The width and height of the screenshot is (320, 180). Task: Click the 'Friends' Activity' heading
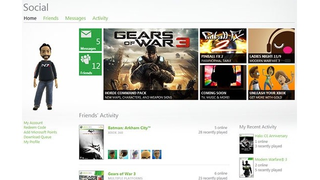coord(98,115)
